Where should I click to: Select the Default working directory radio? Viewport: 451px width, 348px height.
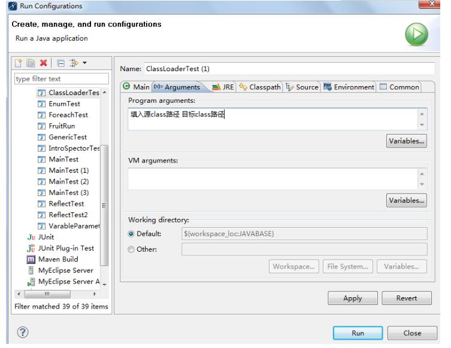coord(131,234)
